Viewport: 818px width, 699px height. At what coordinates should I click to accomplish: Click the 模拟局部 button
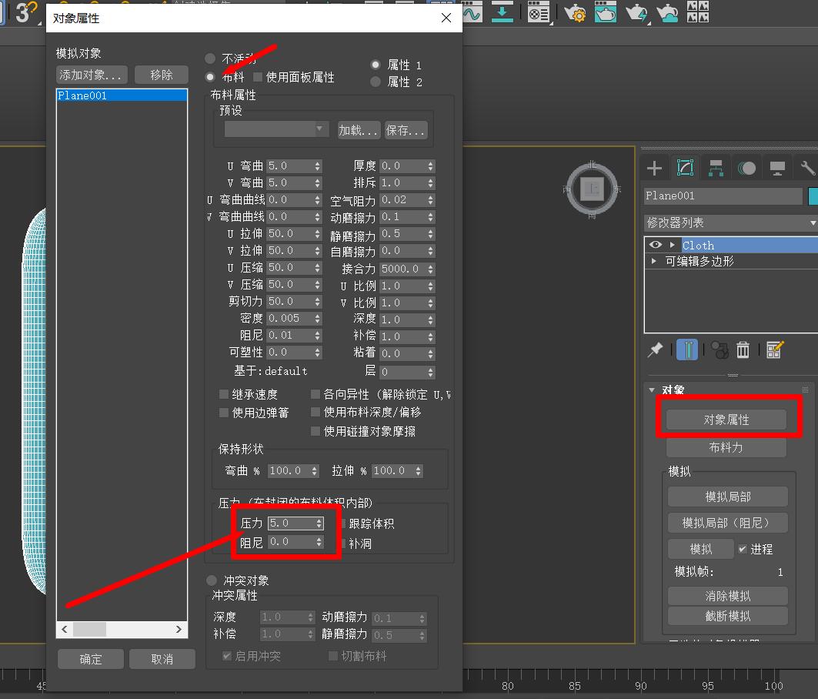tap(728, 497)
